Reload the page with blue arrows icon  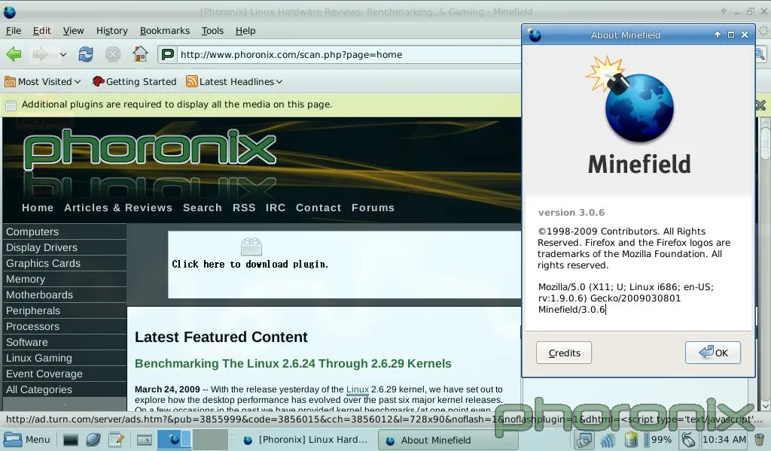point(86,54)
